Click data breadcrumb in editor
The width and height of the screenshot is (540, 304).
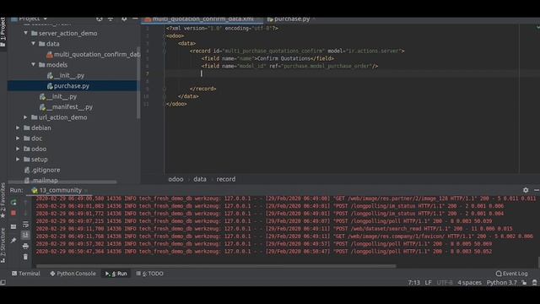(200, 179)
